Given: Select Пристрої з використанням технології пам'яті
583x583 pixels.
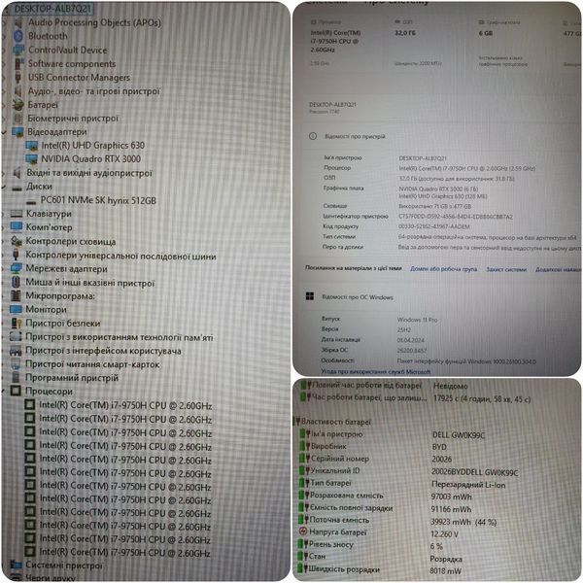Looking at the screenshot, I should point(120,337).
